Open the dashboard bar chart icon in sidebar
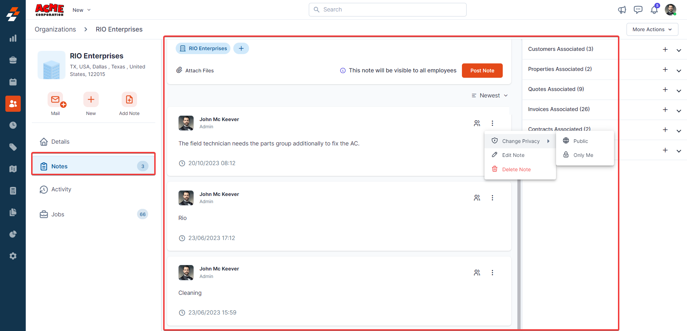 pyautogui.click(x=13, y=38)
